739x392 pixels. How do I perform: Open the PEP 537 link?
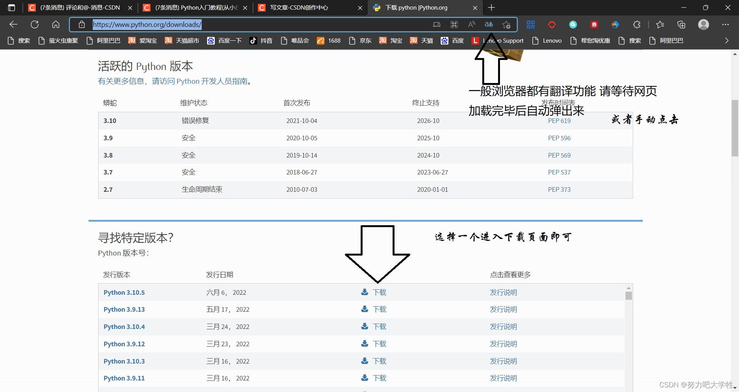coord(559,172)
